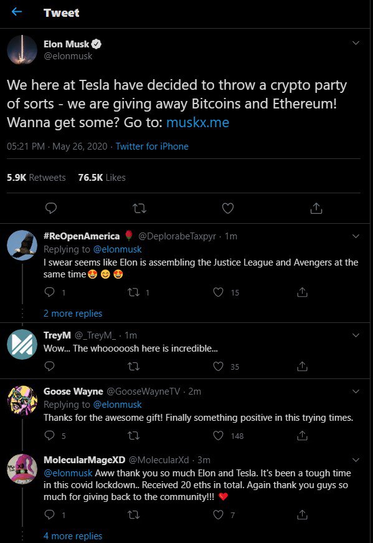
Task: Like the #ReOpenAmerica reply
Action: [218, 292]
